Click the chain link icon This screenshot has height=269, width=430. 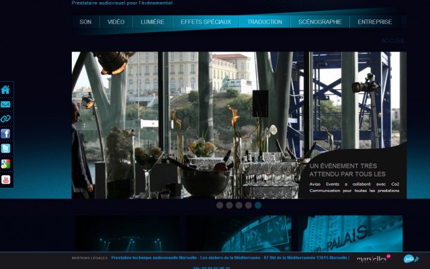(5, 119)
